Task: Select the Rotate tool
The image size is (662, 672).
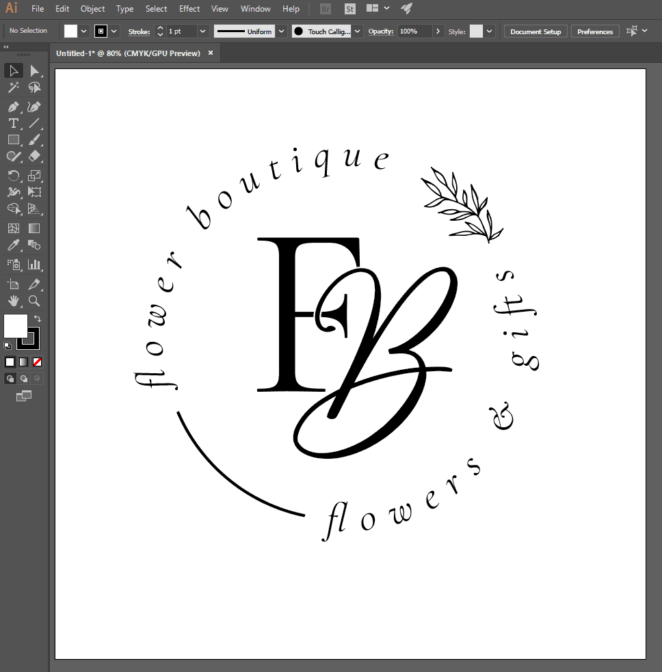Action: point(13,175)
